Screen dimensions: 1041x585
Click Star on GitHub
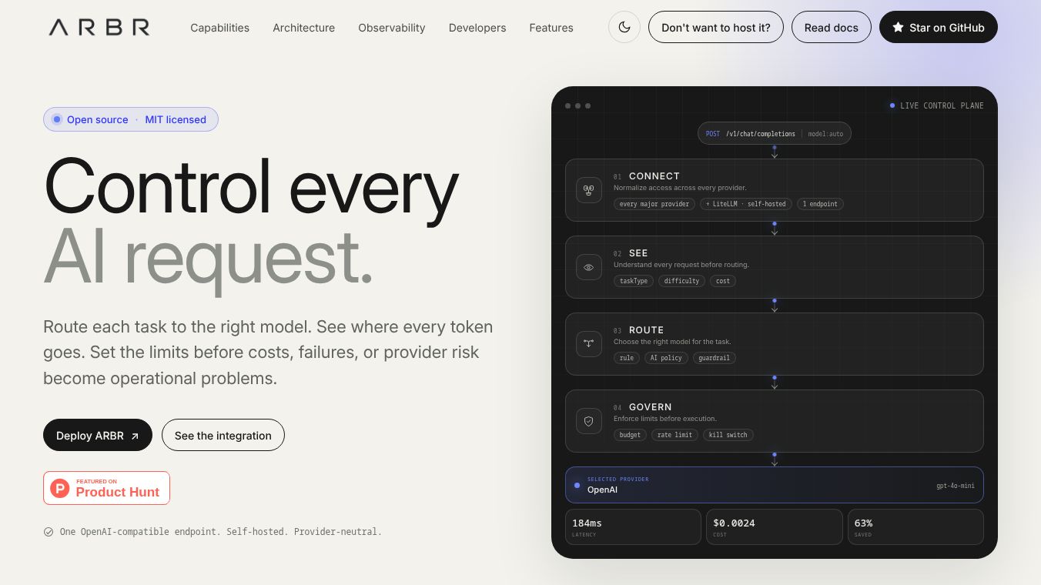pos(939,27)
